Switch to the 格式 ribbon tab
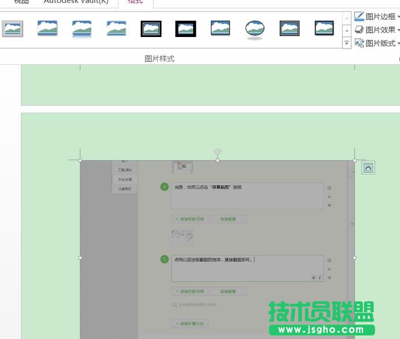Image resolution: width=400 pixels, height=339 pixels. [135, 2]
